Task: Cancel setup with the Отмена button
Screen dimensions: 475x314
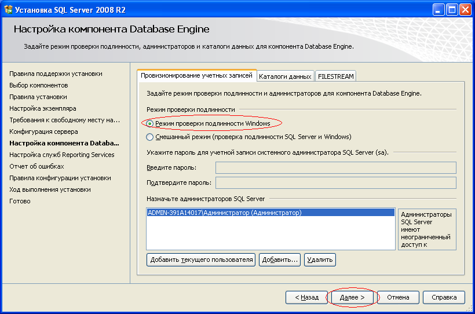Action: 398,297
